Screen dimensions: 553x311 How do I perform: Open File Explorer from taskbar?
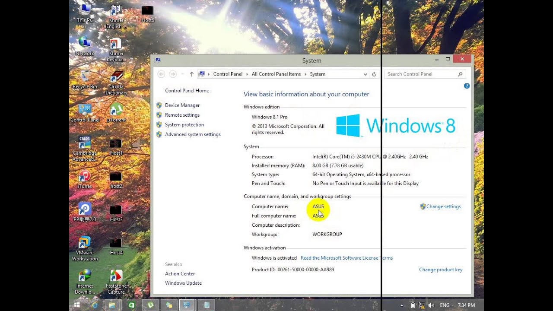[x=112, y=305]
